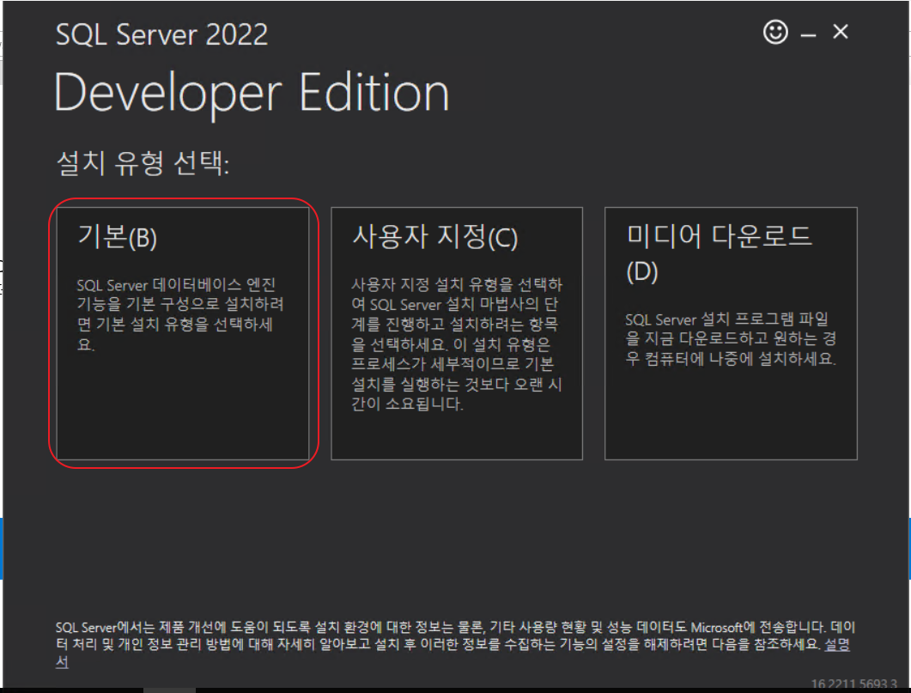The height and width of the screenshot is (693, 911).
Task: Close the SQL Server 2022 installer
Action: point(840,32)
